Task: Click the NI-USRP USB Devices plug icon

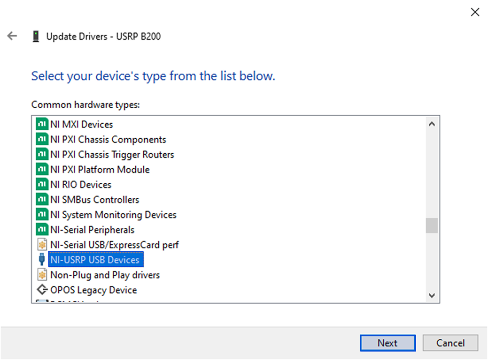Action: point(42,260)
